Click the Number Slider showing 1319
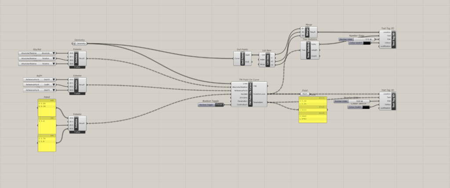 click(x=356, y=39)
